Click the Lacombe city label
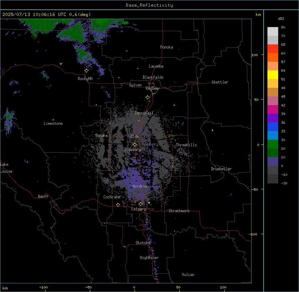The height and width of the screenshot is (292, 299). (x=156, y=66)
